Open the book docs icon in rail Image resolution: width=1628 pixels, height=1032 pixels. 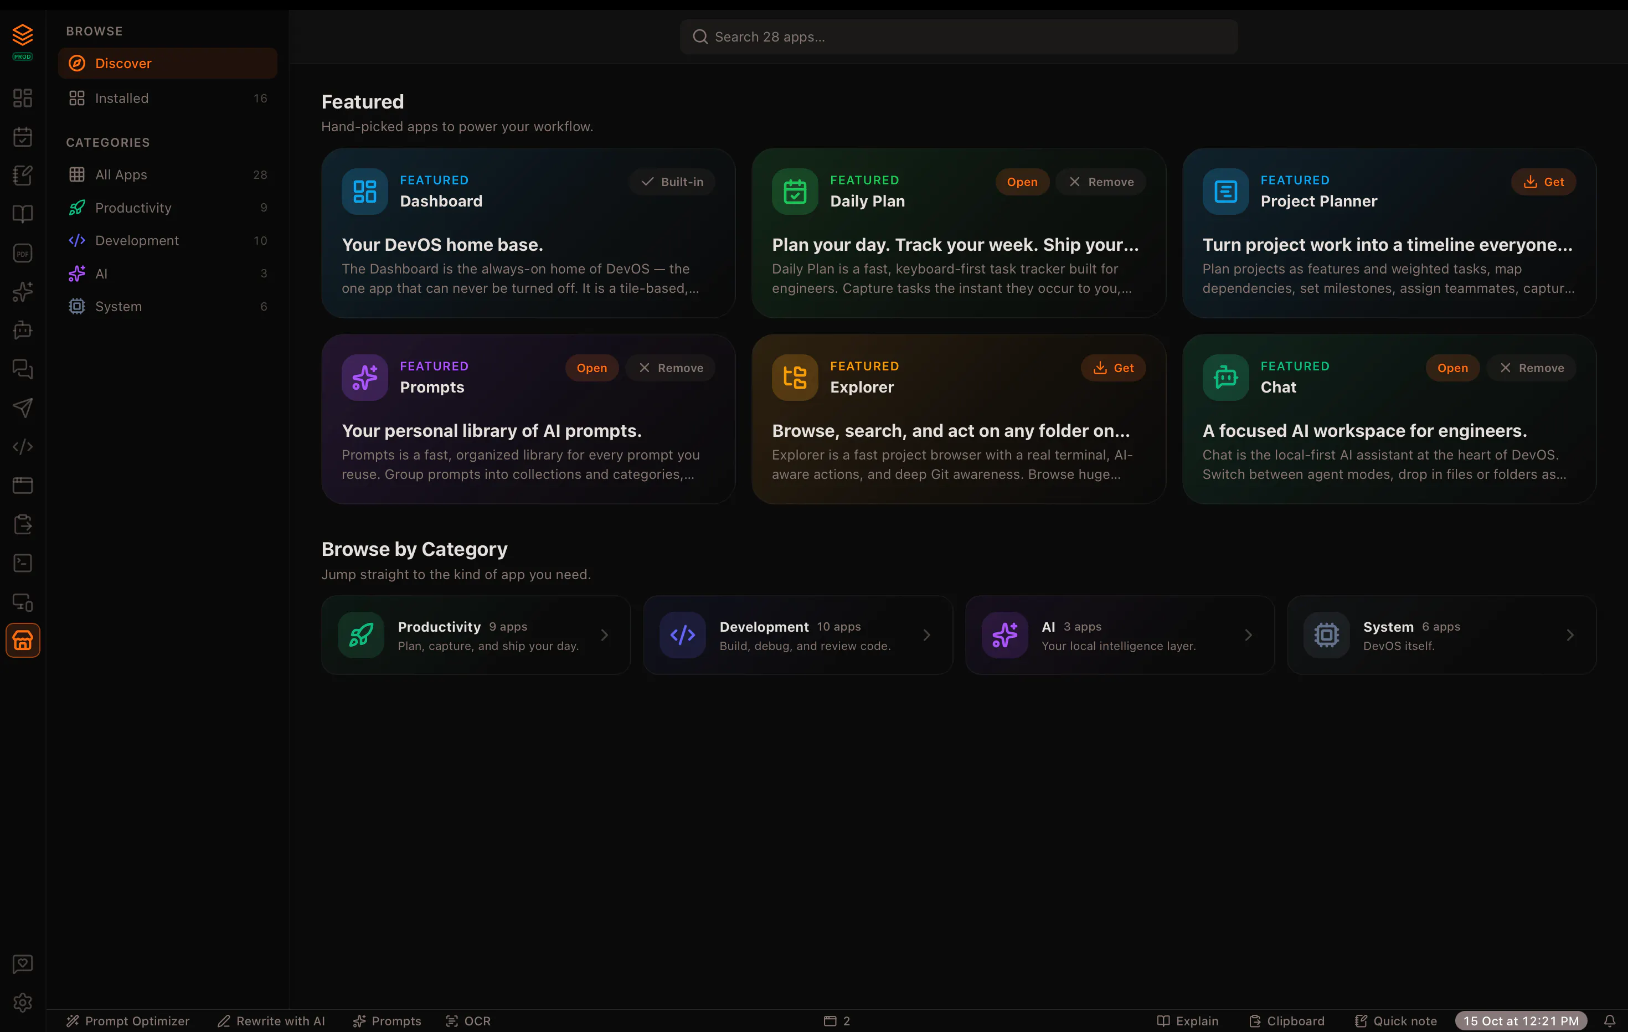tap(22, 214)
